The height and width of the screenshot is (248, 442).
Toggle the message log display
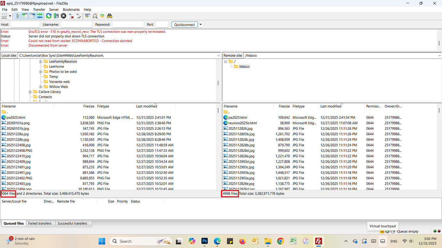click(17, 16)
